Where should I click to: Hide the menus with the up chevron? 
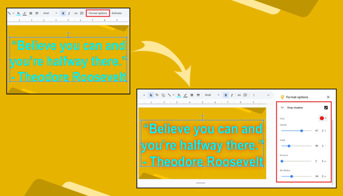coord(268,95)
